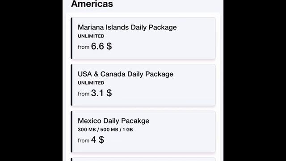
Task: Tap the dark accent bar on Mariana Islands card
Action: pos(71,38)
